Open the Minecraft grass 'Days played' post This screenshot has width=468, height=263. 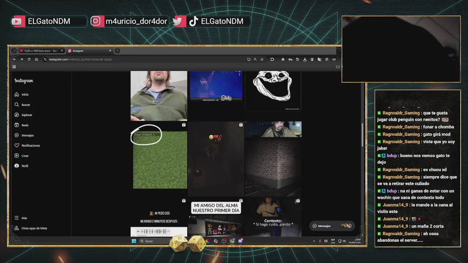[159, 159]
